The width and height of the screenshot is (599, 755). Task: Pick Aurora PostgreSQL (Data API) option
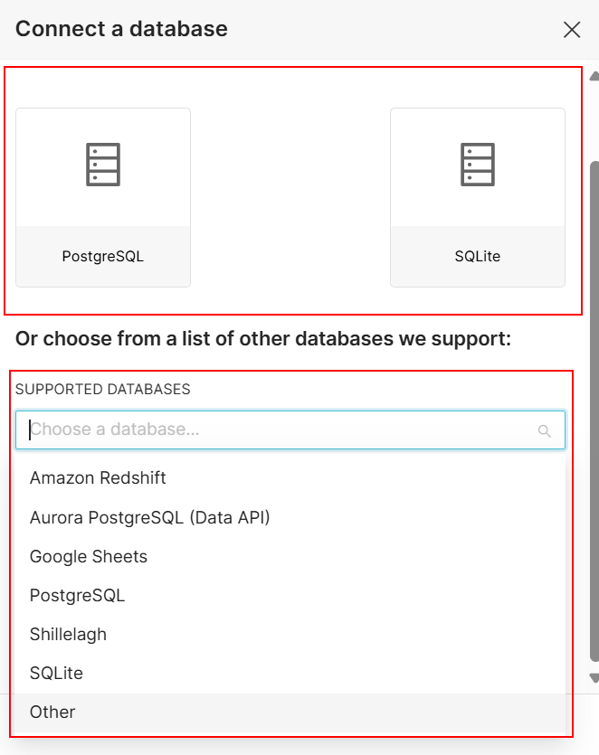[x=149, y=517]
